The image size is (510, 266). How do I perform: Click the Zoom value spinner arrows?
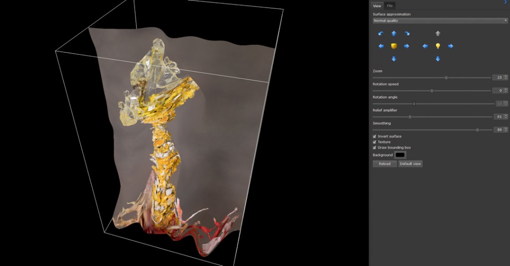(x=506, y=77)
